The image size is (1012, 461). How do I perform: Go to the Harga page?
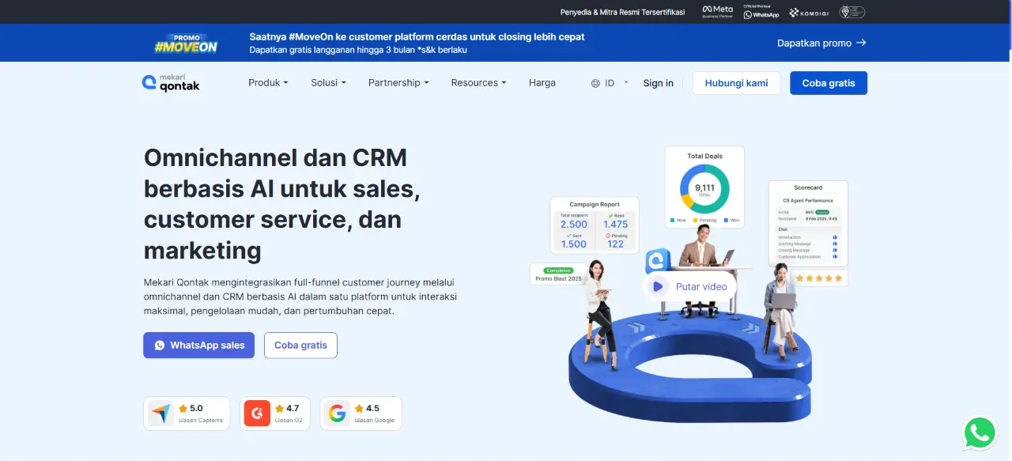tap(542, 83)
